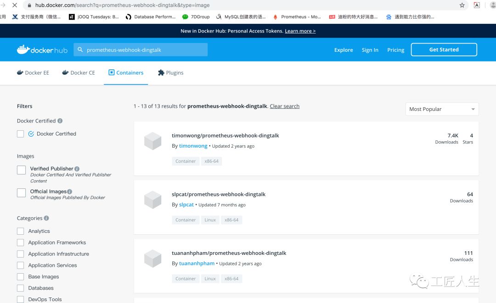Click the timonwong publisher link

coord(193,145)
